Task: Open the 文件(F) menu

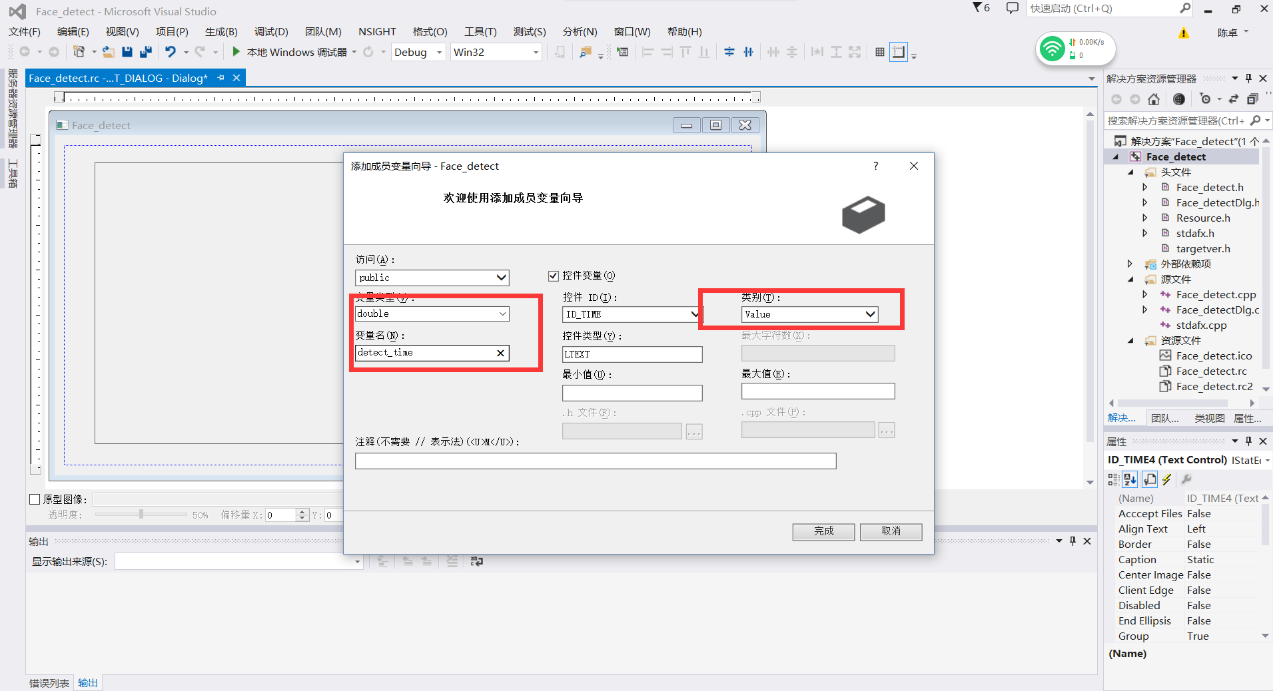Action: click(25, 32)
